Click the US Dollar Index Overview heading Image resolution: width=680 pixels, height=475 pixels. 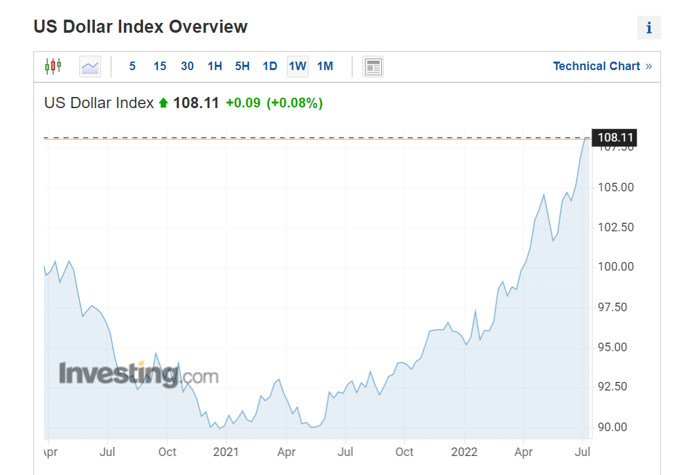[x=140, y=27]
